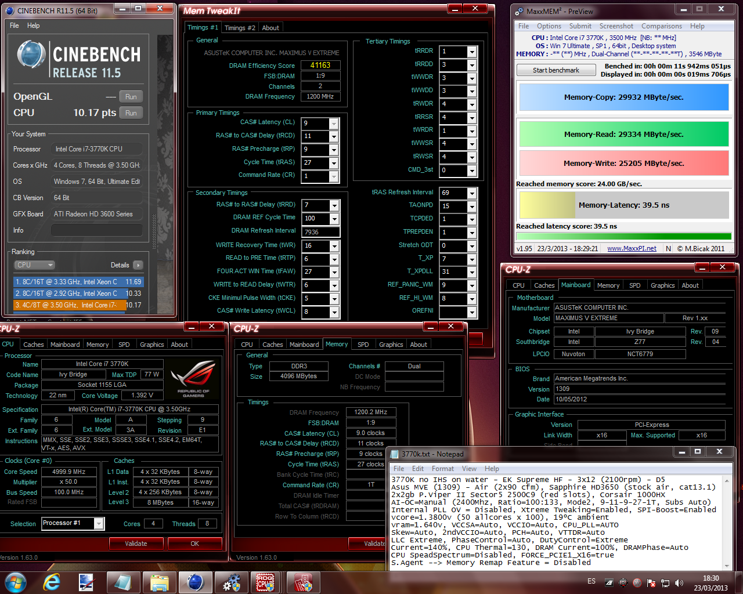
Task: Click the ROG CPU-Z taskbar icon
Action: click(x=266, y=582)
